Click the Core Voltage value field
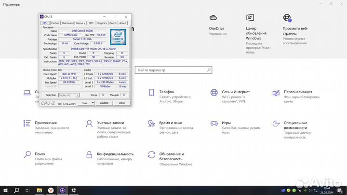The image size is (347, 195). click(98, 43)
